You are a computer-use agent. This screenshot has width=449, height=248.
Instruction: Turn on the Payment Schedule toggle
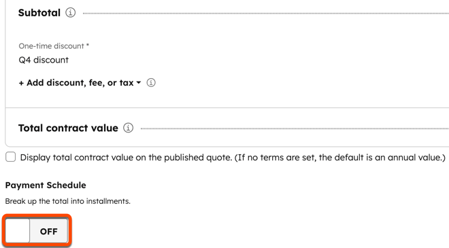(x=37, y=230)
